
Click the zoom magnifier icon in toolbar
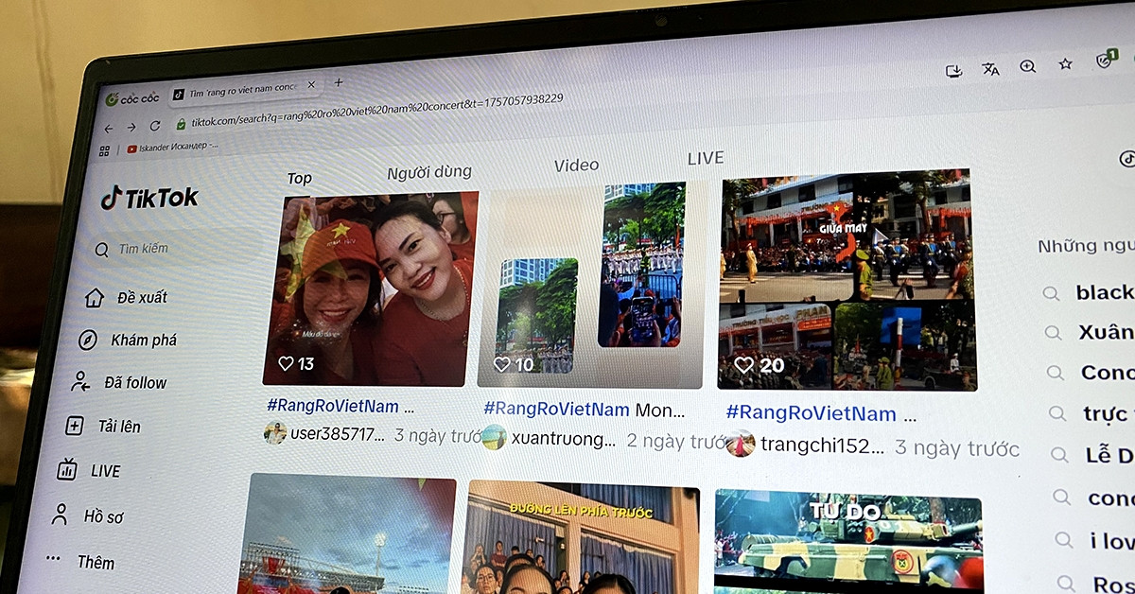1027,66
